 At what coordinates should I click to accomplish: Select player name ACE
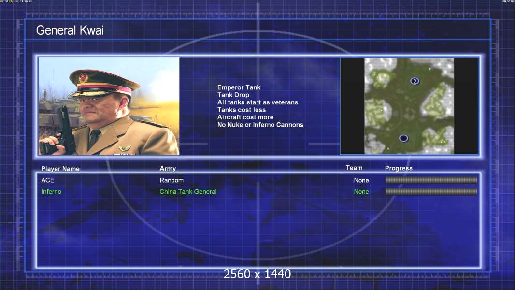[48, 180]
